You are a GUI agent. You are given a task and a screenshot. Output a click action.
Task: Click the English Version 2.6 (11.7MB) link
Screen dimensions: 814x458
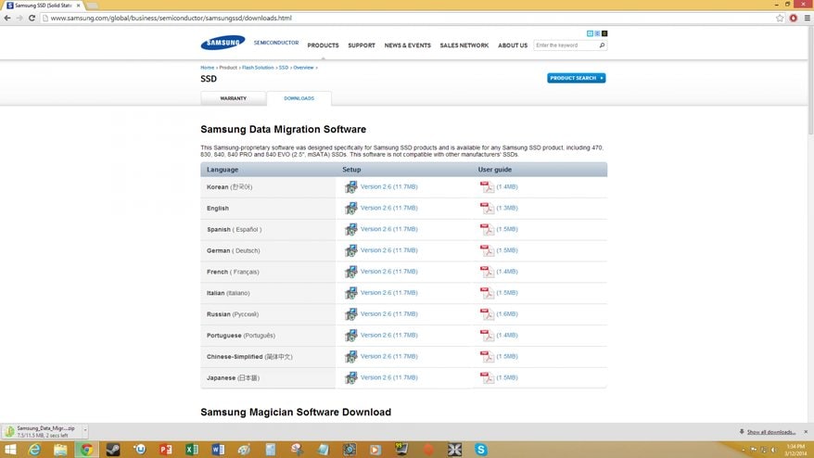coord(388,208)
